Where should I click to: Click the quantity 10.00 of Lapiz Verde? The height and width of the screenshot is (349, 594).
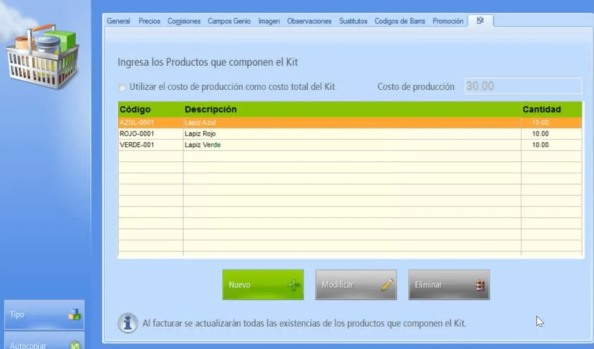[540, 145]
